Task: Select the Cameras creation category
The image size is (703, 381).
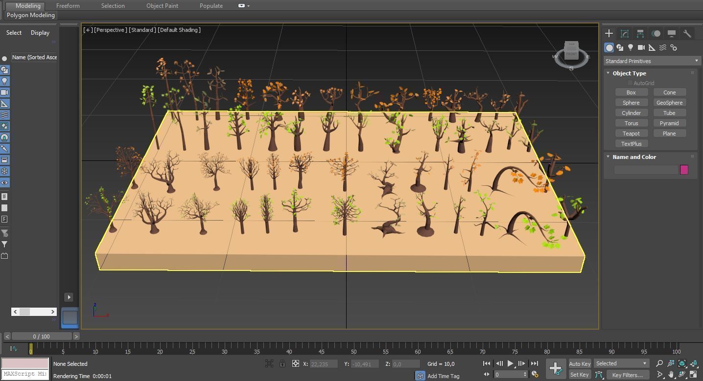Action: click(x=641, y=47)
